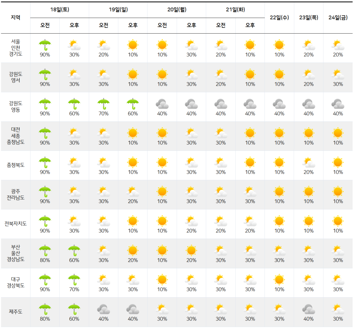354x329 pixels.
Task: Select the gray cloud icon for 제주도 23일(목)
Action: (309, 309)
